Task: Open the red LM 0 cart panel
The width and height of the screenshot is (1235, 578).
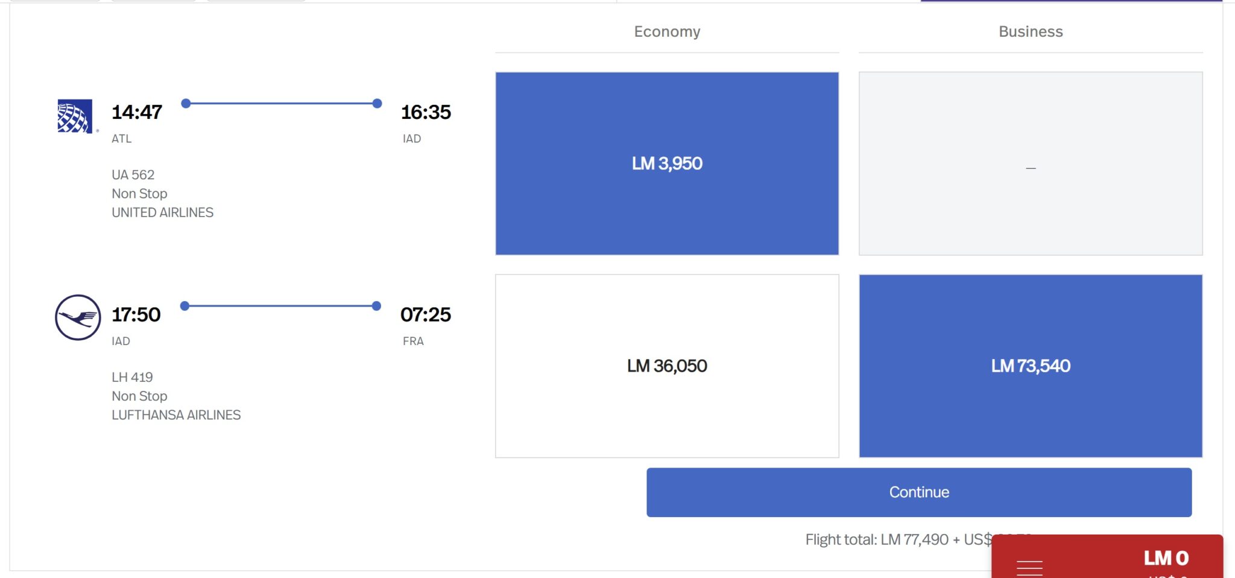Action: coord(1107,557)
